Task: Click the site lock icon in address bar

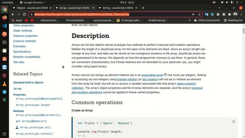Action: tap(31, 15)
